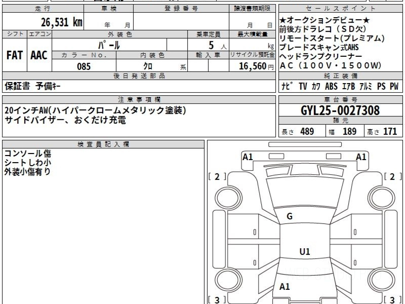Select the recycle deposit amount 16,560円
The image size is (405, 304).
click(x=256, y=66)
